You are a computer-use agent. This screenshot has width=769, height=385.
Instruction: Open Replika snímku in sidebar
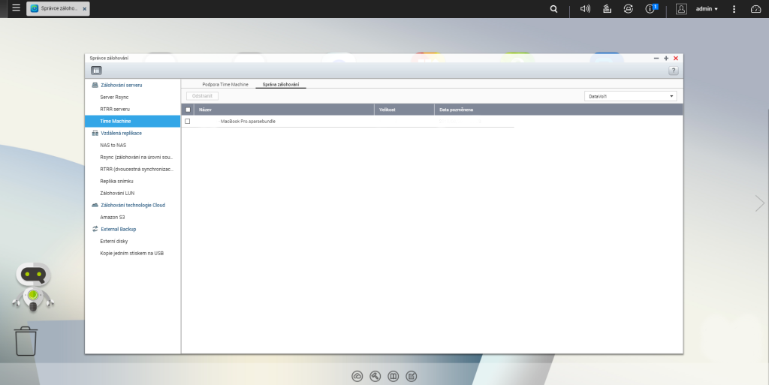tap(116, 181)
